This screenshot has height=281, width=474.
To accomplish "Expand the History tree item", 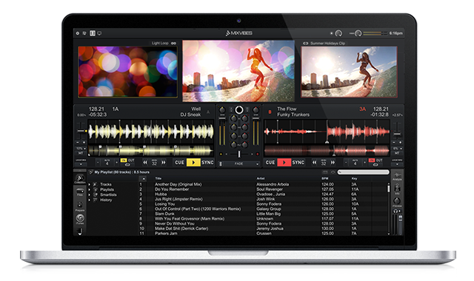I will pos(90,200).
